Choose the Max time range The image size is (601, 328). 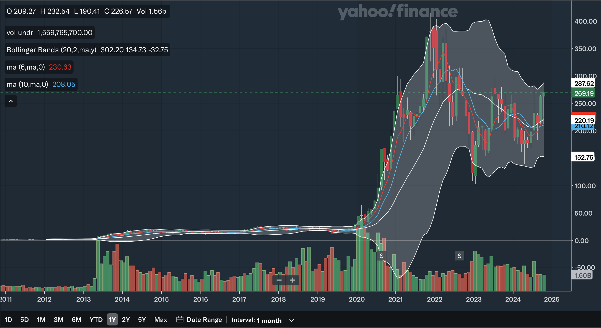(161, 320)
